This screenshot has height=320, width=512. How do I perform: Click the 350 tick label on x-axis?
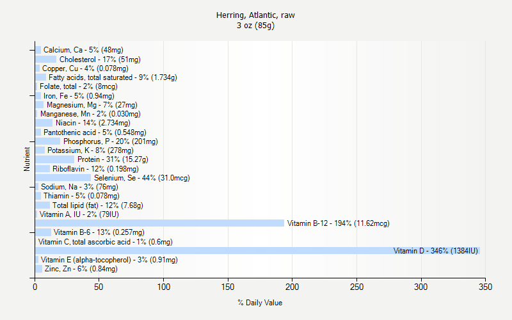click(486, 288)
